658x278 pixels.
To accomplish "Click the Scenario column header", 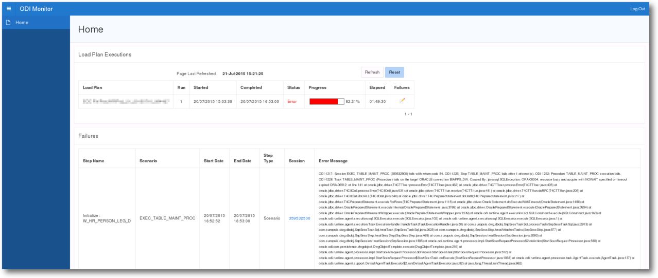I will pos(148,161).
